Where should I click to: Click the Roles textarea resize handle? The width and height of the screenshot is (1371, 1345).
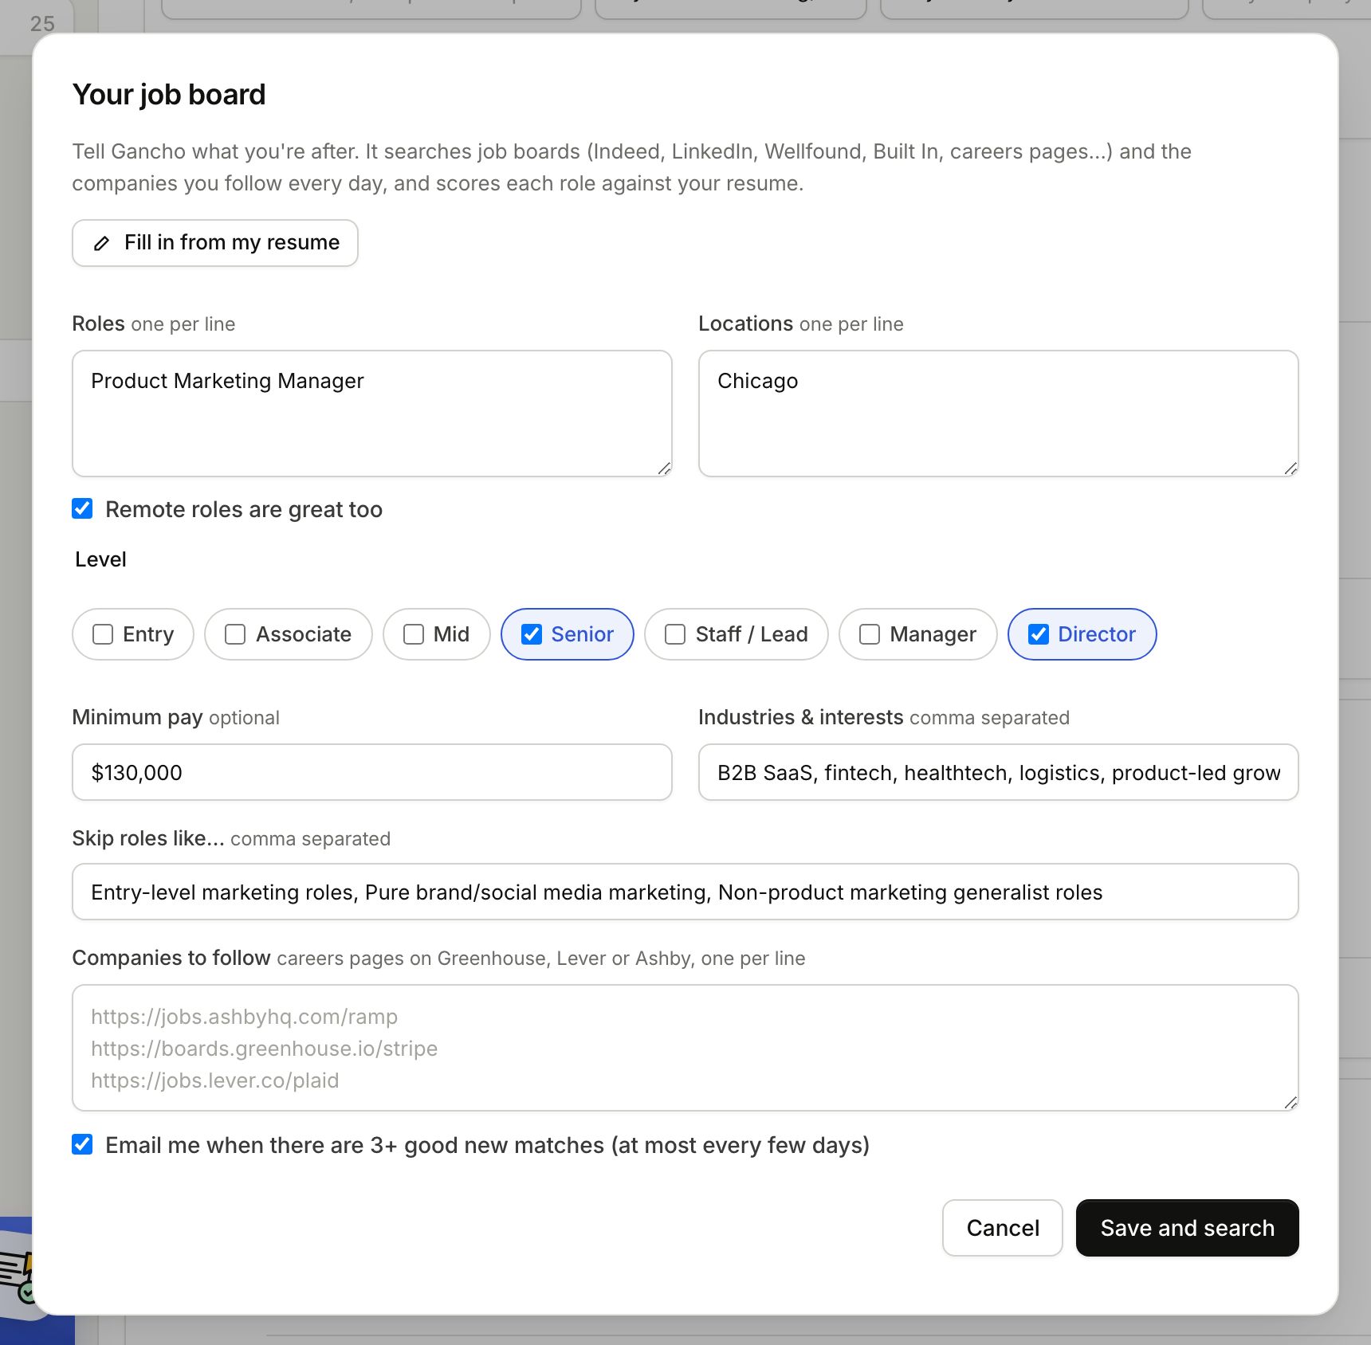point(664,469)
